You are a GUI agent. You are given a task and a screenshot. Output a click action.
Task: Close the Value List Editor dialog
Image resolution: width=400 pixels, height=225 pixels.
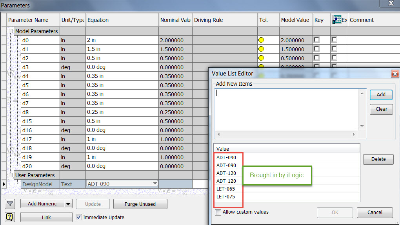[x=395, y=74]
